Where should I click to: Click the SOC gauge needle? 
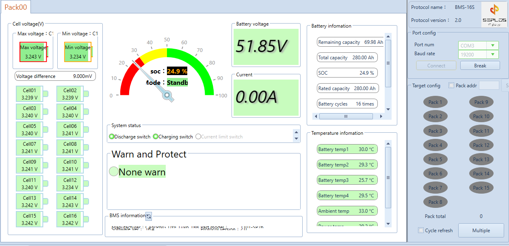[x=153, y=80]
